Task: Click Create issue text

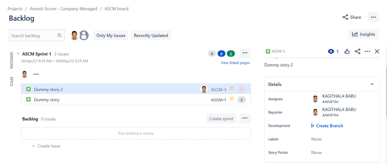Action: [49, 146]
